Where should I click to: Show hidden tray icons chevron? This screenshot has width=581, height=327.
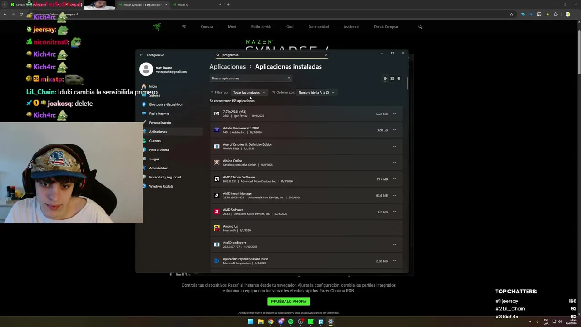(x=530, y=322)
